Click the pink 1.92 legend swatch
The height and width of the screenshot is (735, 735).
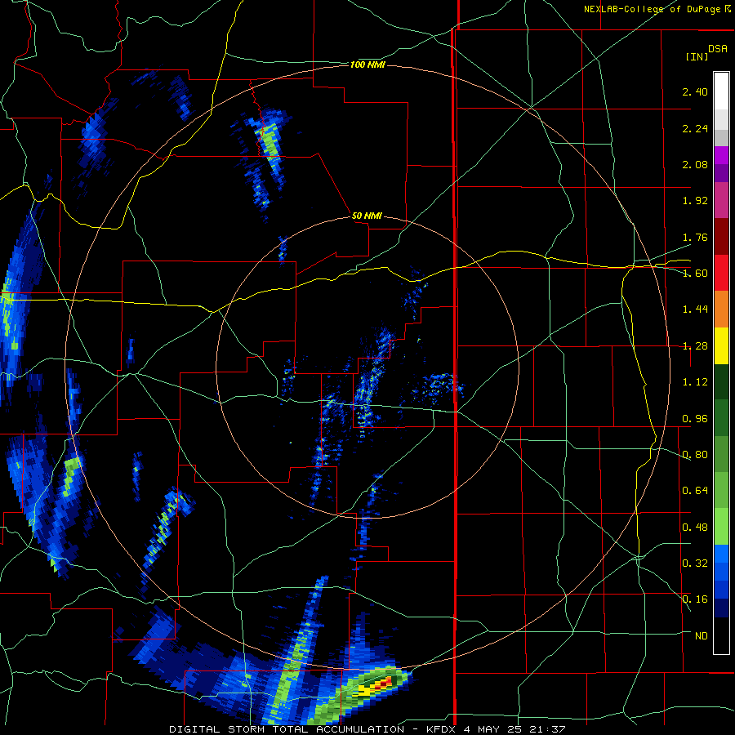click(721, 201)
